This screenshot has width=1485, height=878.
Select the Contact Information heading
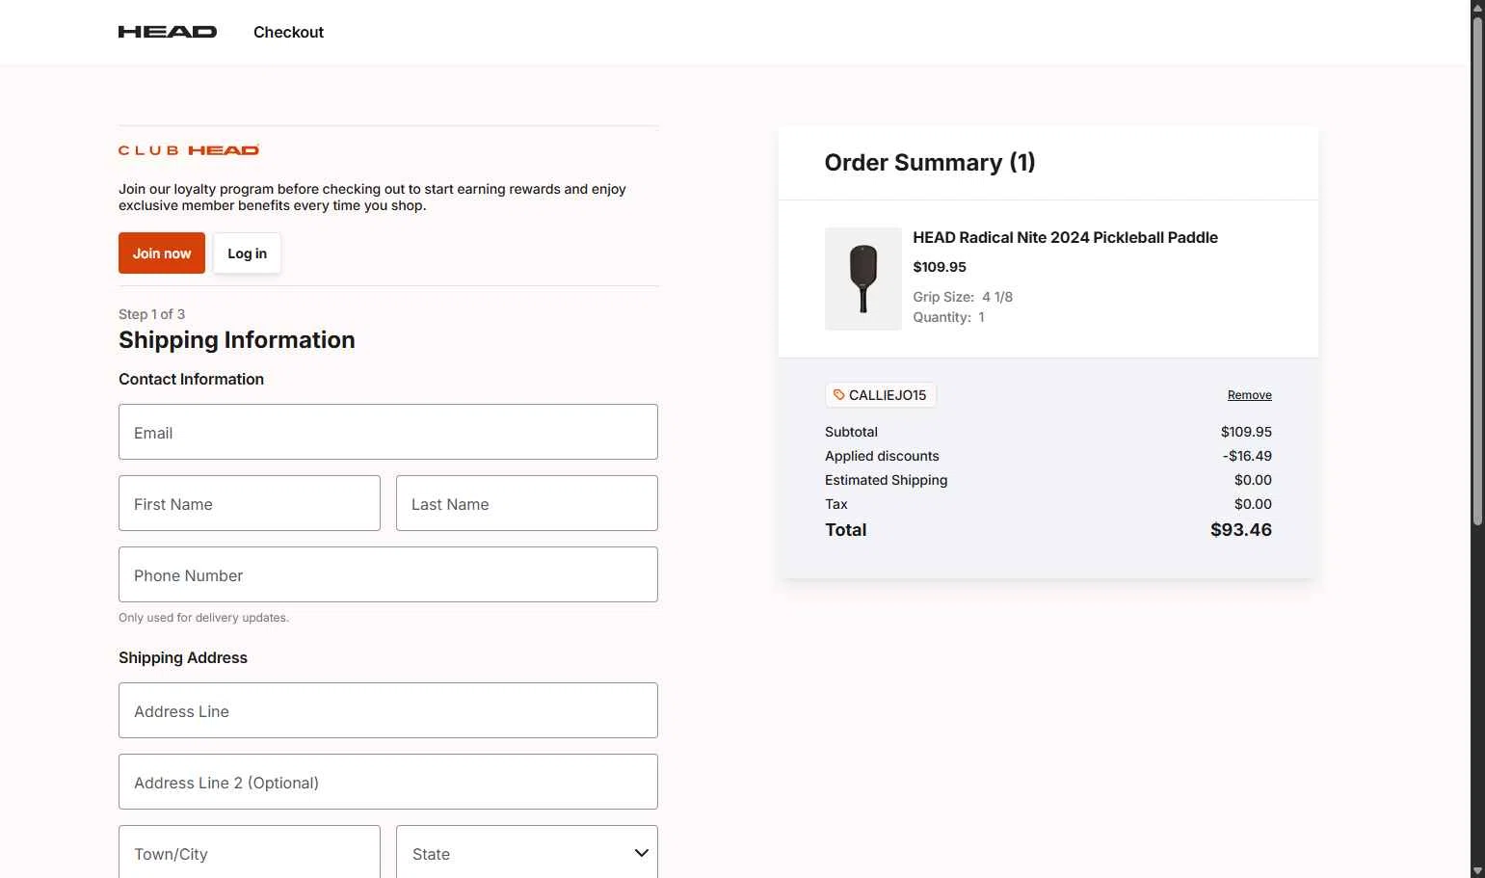pos(191,379)
